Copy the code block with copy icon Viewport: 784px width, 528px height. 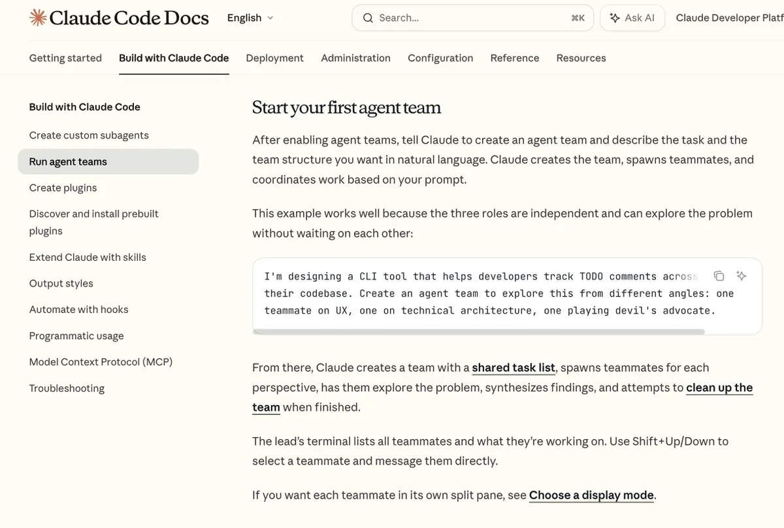719,276
